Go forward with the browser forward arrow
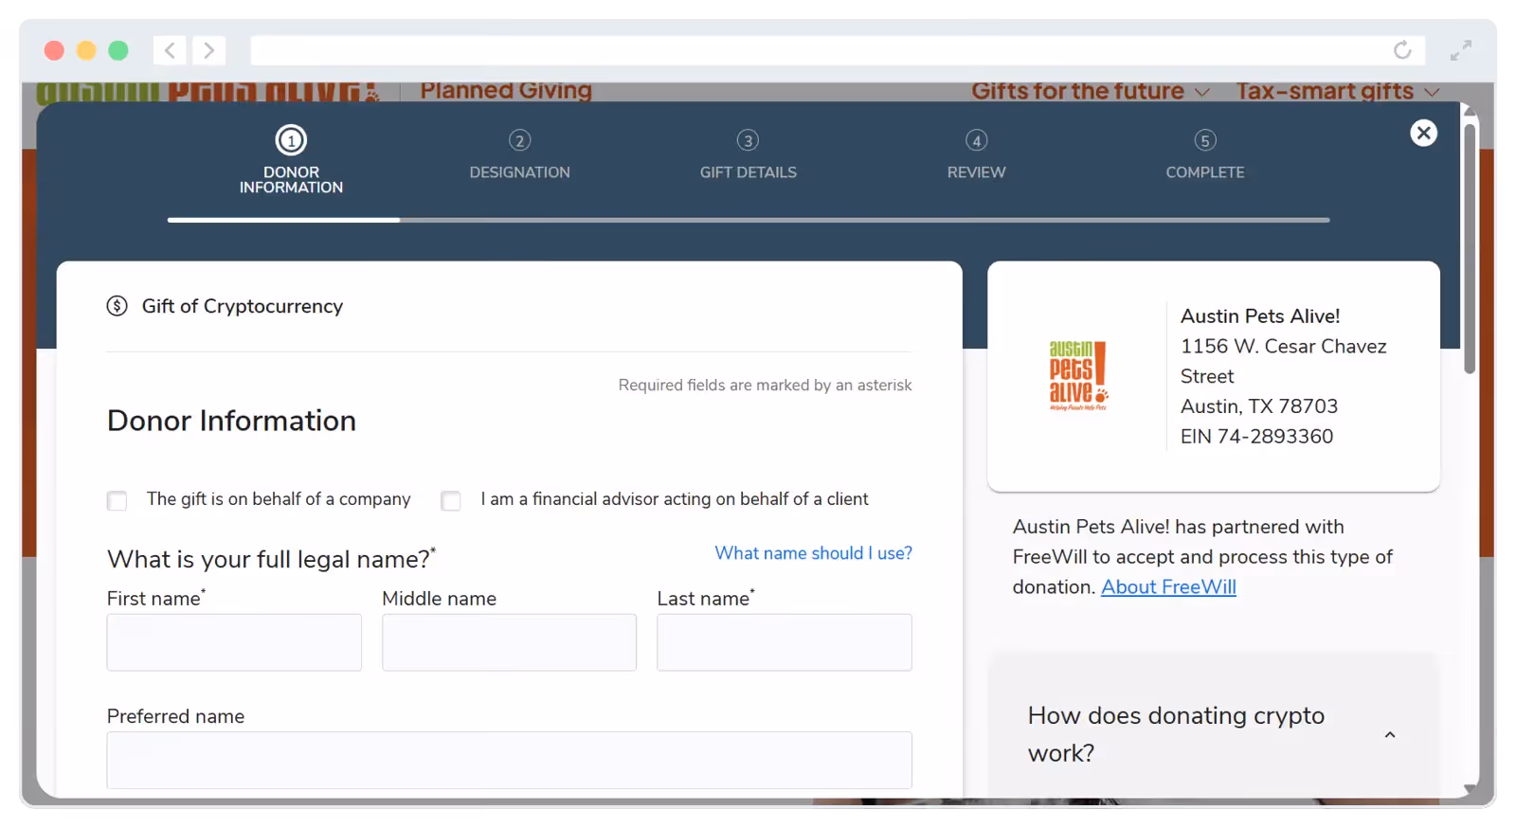 (x=208, y=50)
